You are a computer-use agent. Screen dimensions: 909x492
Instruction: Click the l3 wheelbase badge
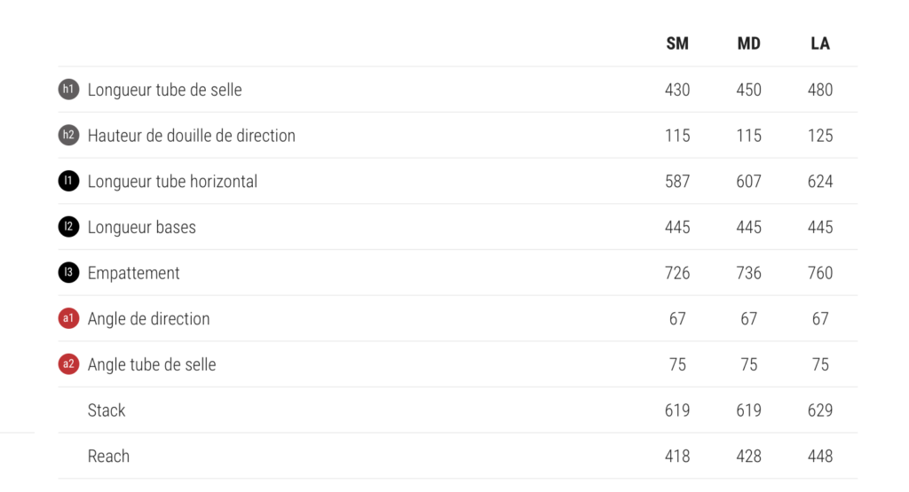(68, 273)
